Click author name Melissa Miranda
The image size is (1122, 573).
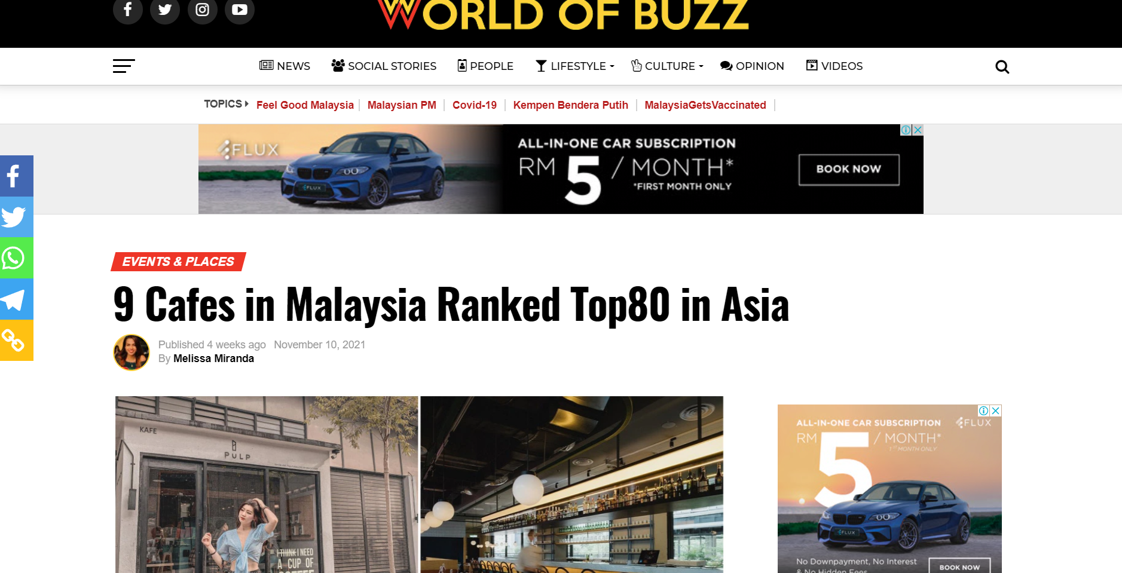coord(213,358)
